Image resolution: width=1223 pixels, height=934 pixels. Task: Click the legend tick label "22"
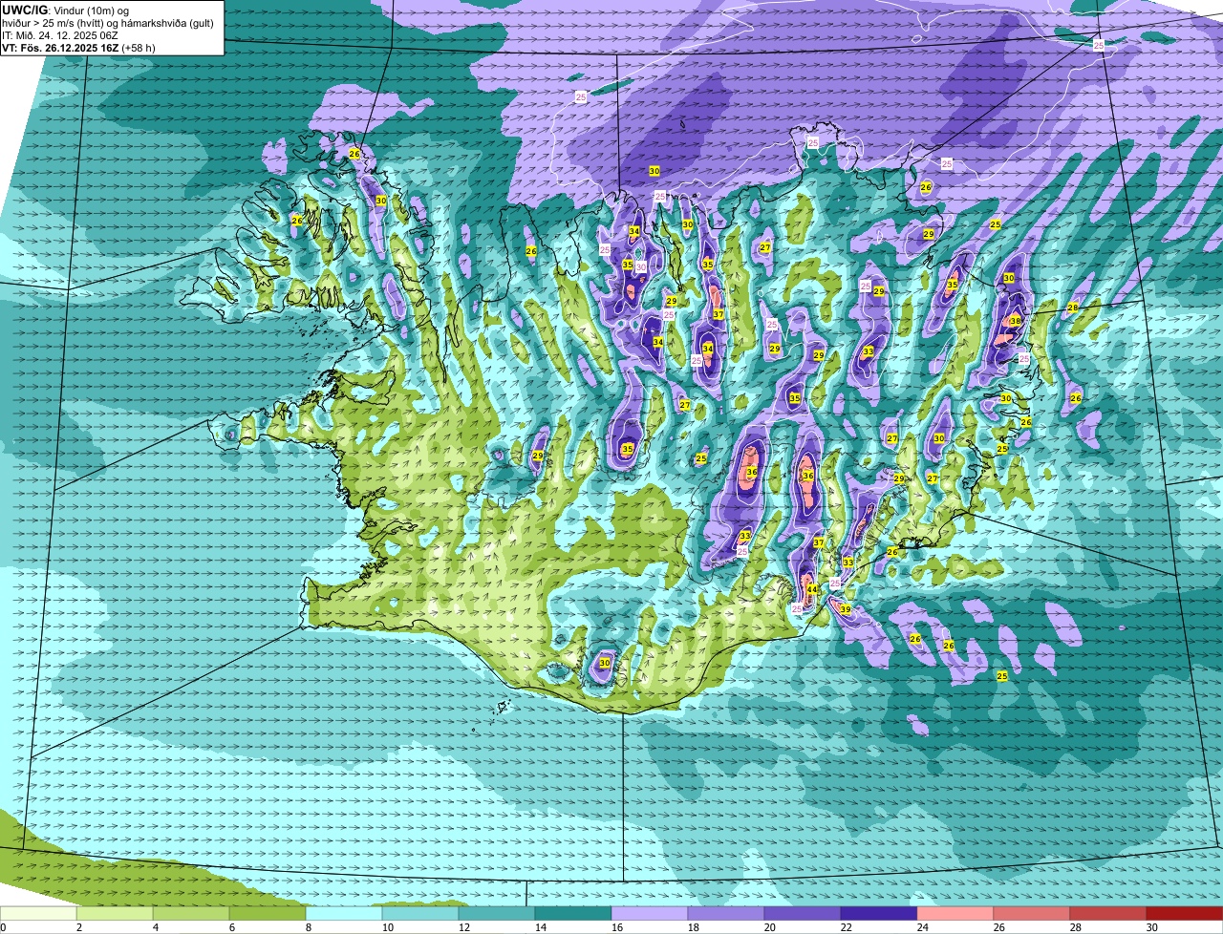pos(847,927)
